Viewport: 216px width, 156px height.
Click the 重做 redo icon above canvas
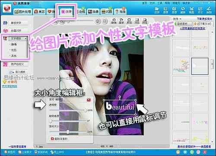pyautogui.click(x=121, y=21)
